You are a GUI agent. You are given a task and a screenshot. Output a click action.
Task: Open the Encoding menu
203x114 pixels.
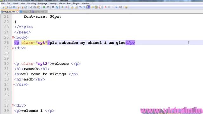point(32,3)
